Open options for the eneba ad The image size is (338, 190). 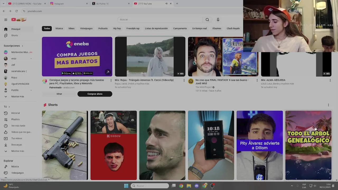point(111,80)
